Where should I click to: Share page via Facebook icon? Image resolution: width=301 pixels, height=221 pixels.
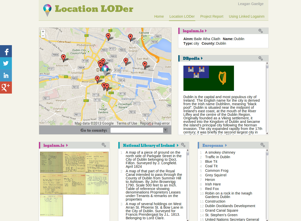(x=6, y=51)
